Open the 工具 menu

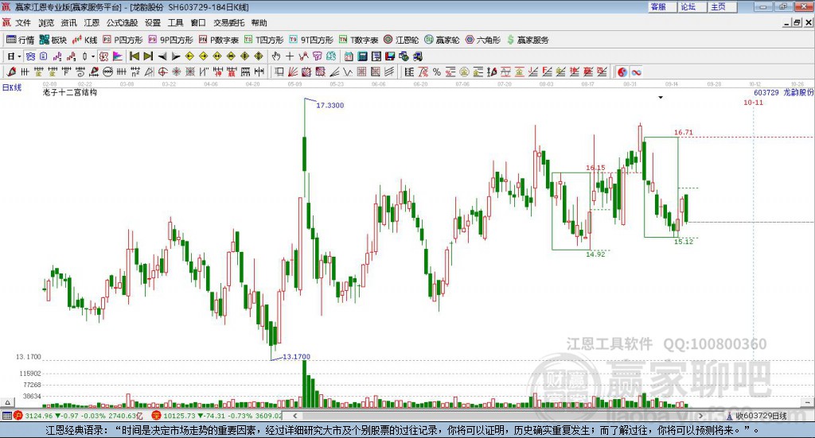[x=176, y=23]
